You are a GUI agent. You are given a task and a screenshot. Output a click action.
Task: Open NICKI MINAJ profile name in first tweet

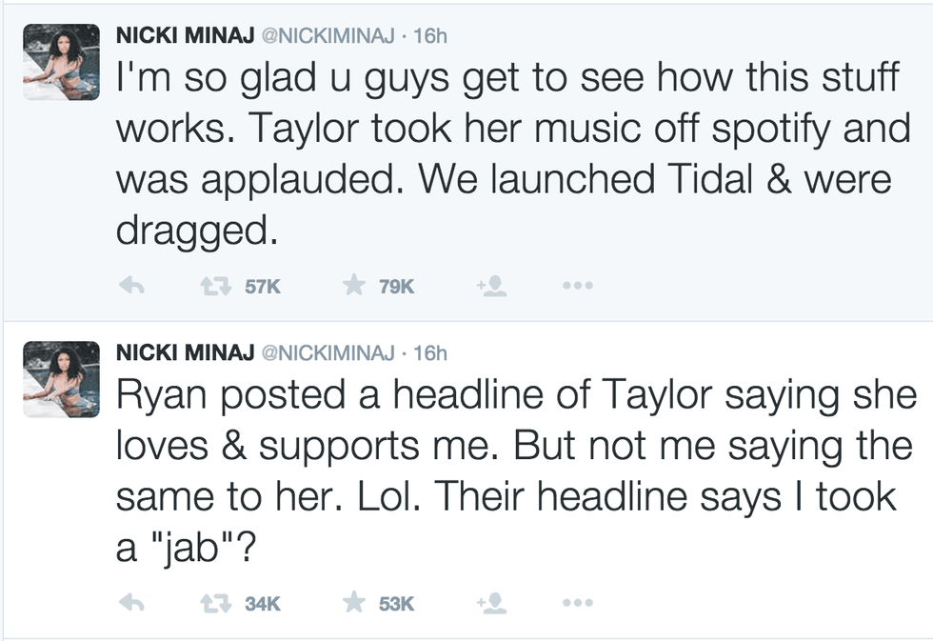[184, 36]
